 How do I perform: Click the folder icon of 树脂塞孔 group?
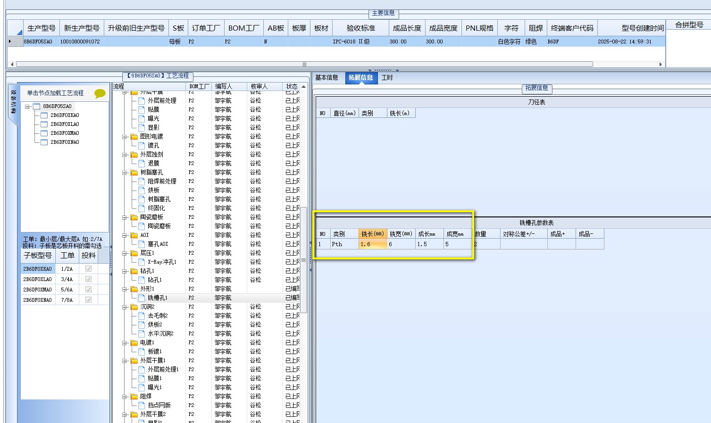(x=134, y=173)
